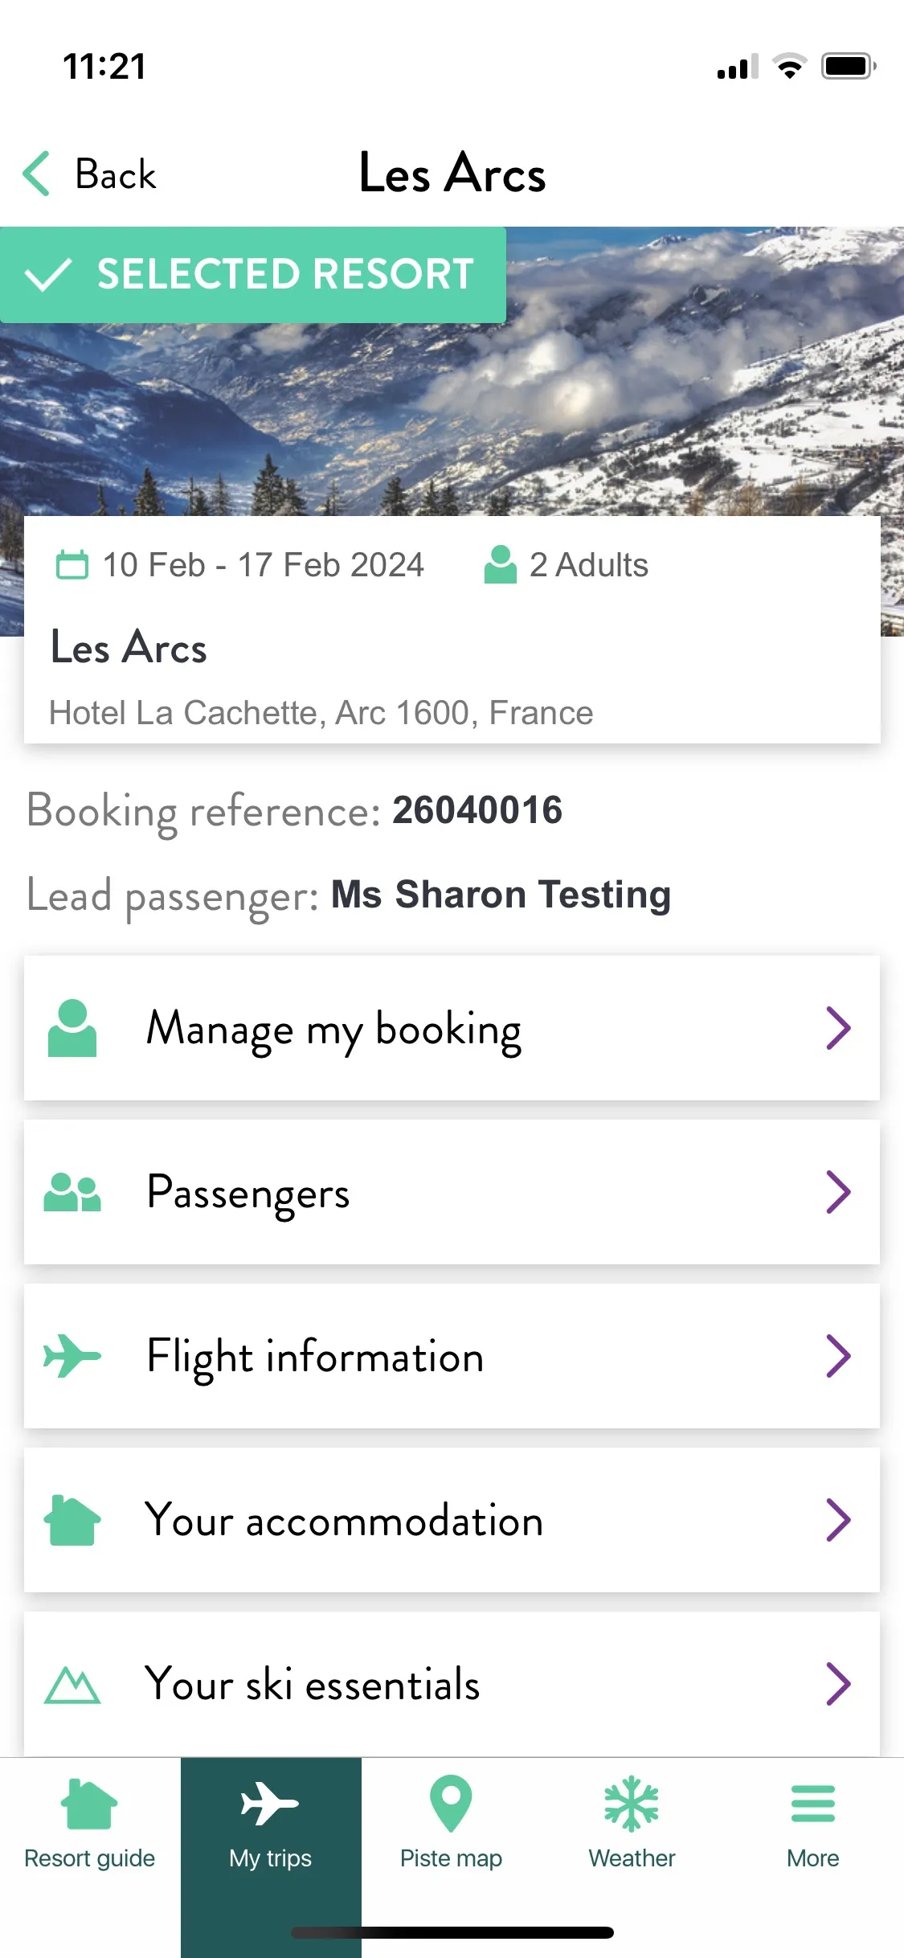The width and height of the screenshot is (904, 1958).
Task: Go back using the Back text
Action: (x=116, y=174)
